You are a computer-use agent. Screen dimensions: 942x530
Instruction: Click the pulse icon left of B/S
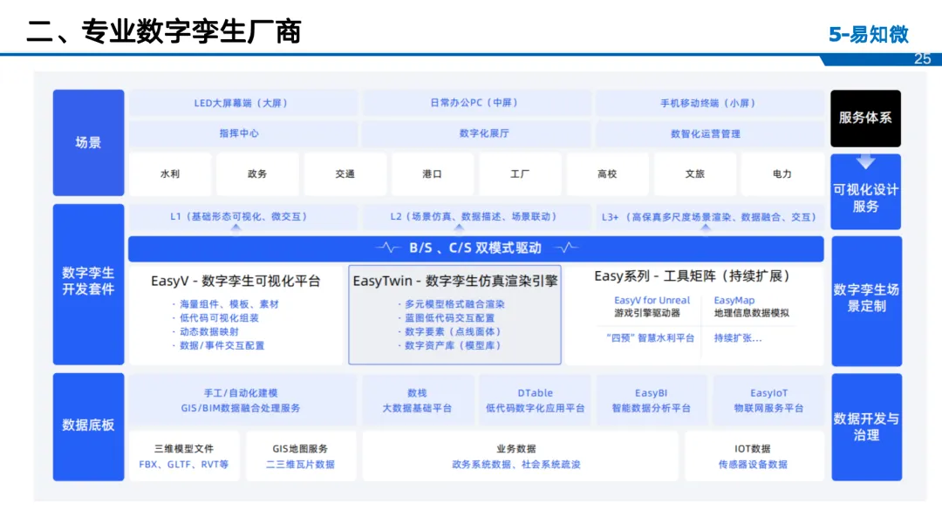389,248
